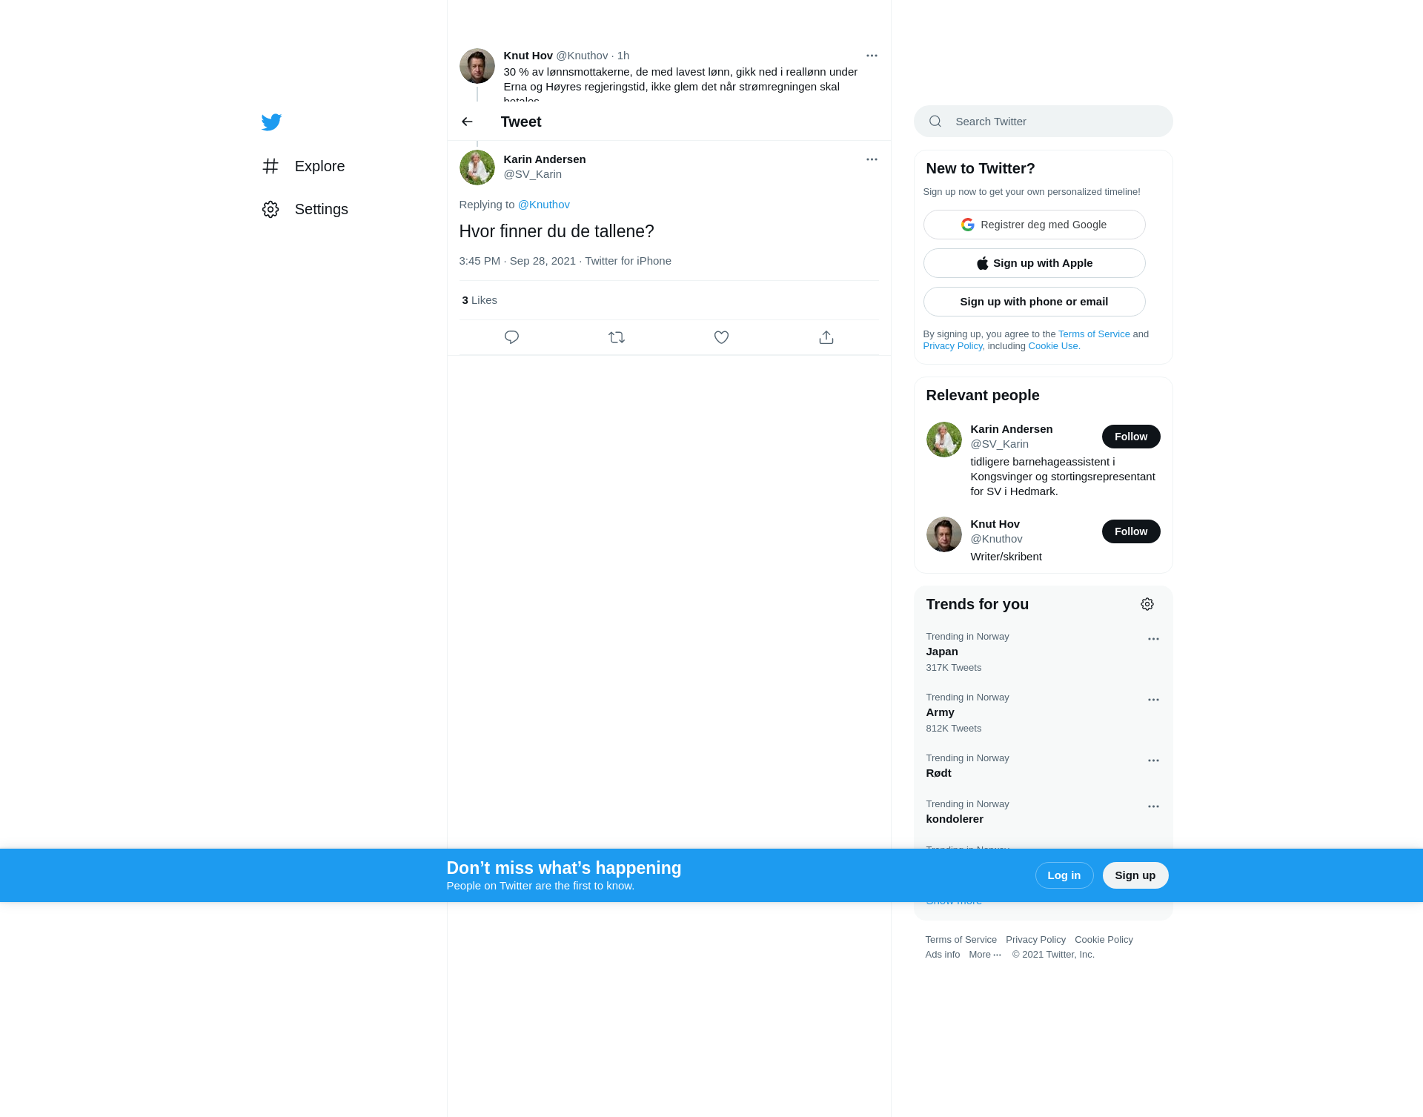Image resolution: width=1423 pixels, height=1117 pixels.
Task: Expand the More footer menu
Action: click(985, 955)
